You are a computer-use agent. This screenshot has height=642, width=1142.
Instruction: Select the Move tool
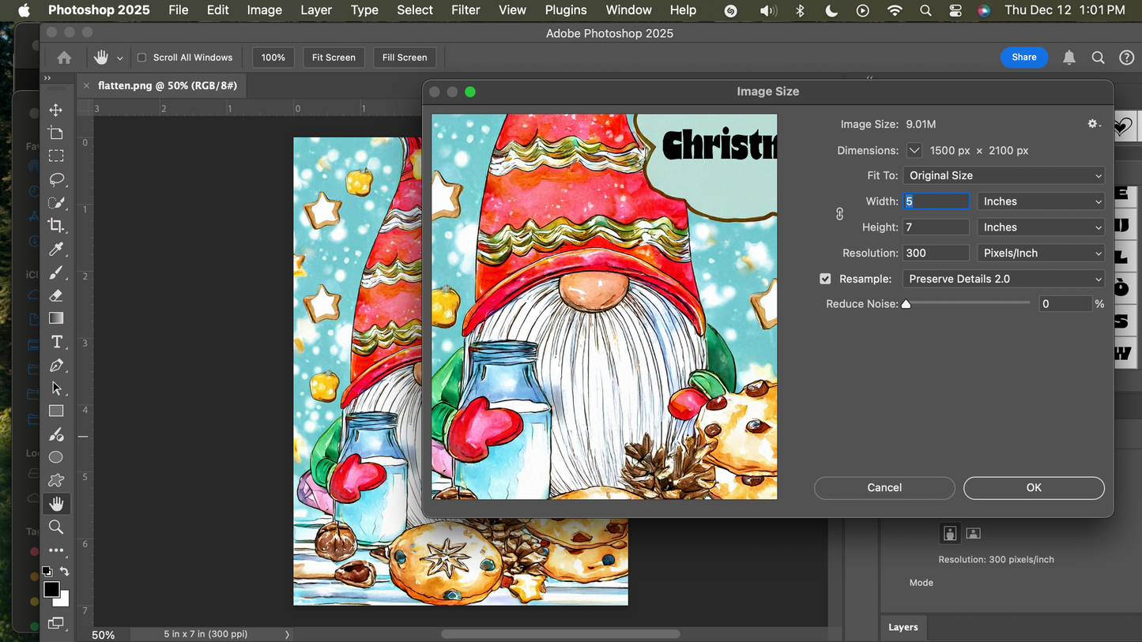(56, 110)
